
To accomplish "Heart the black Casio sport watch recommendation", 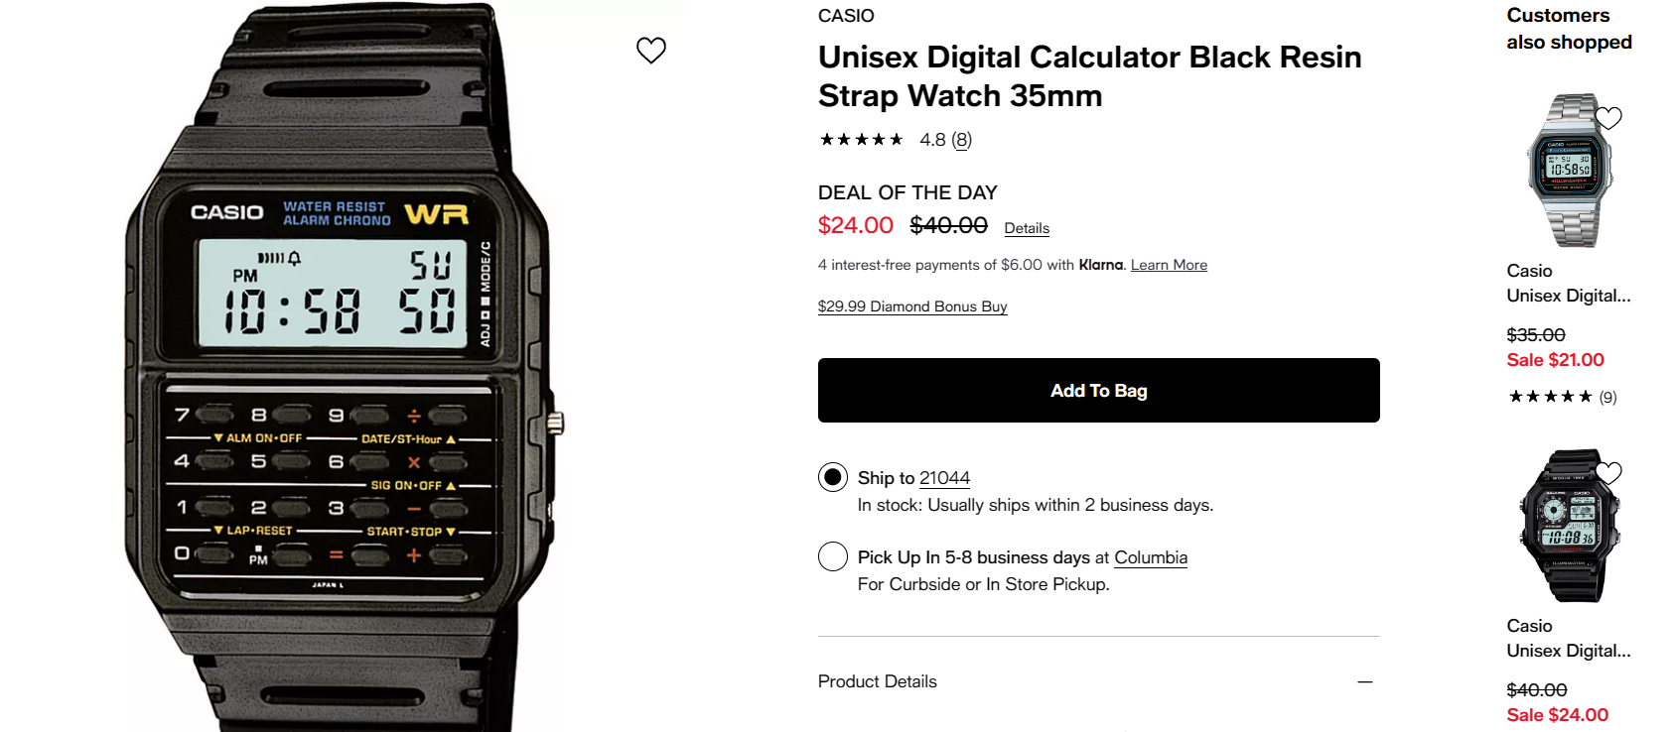I will tap(1608, 473).
